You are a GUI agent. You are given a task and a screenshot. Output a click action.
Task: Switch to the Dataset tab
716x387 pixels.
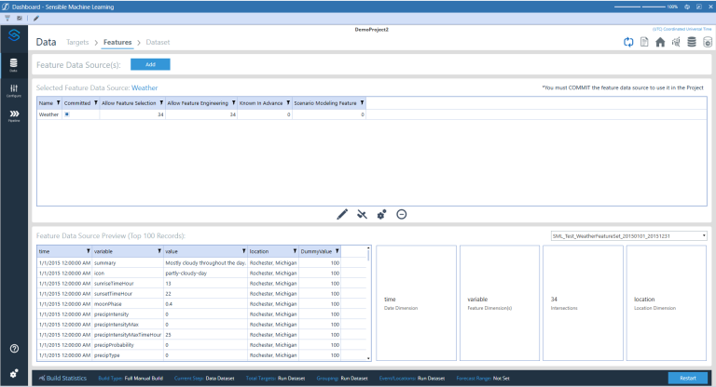158,42
